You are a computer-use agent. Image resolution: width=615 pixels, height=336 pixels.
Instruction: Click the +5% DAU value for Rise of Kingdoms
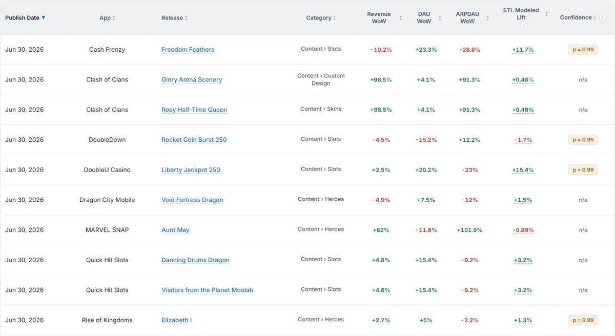[x=426, y=320]
